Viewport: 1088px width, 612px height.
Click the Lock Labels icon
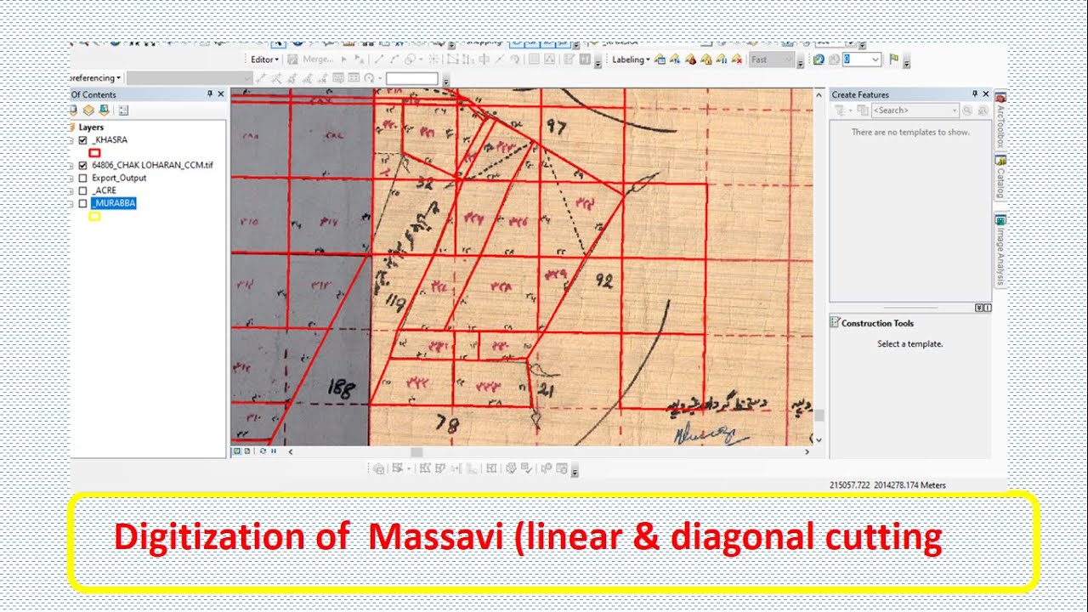(x=706, y=59)
